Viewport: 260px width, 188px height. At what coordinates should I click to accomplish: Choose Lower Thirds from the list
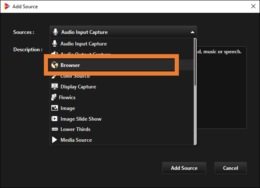[122, 129]
